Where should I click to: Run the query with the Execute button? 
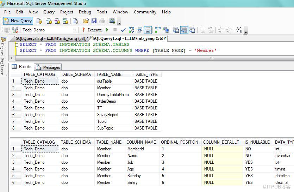coord(93,30)
